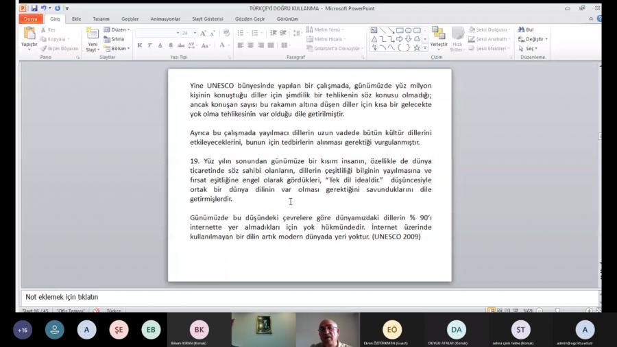This screenshot has height=347, width=617.
Task: Open the Animasyonlar ribbon tab
Action: click(165, 19)
